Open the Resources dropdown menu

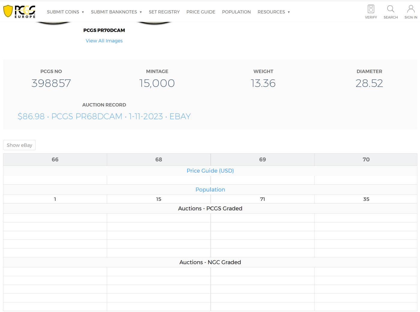(x=273, y=12)
